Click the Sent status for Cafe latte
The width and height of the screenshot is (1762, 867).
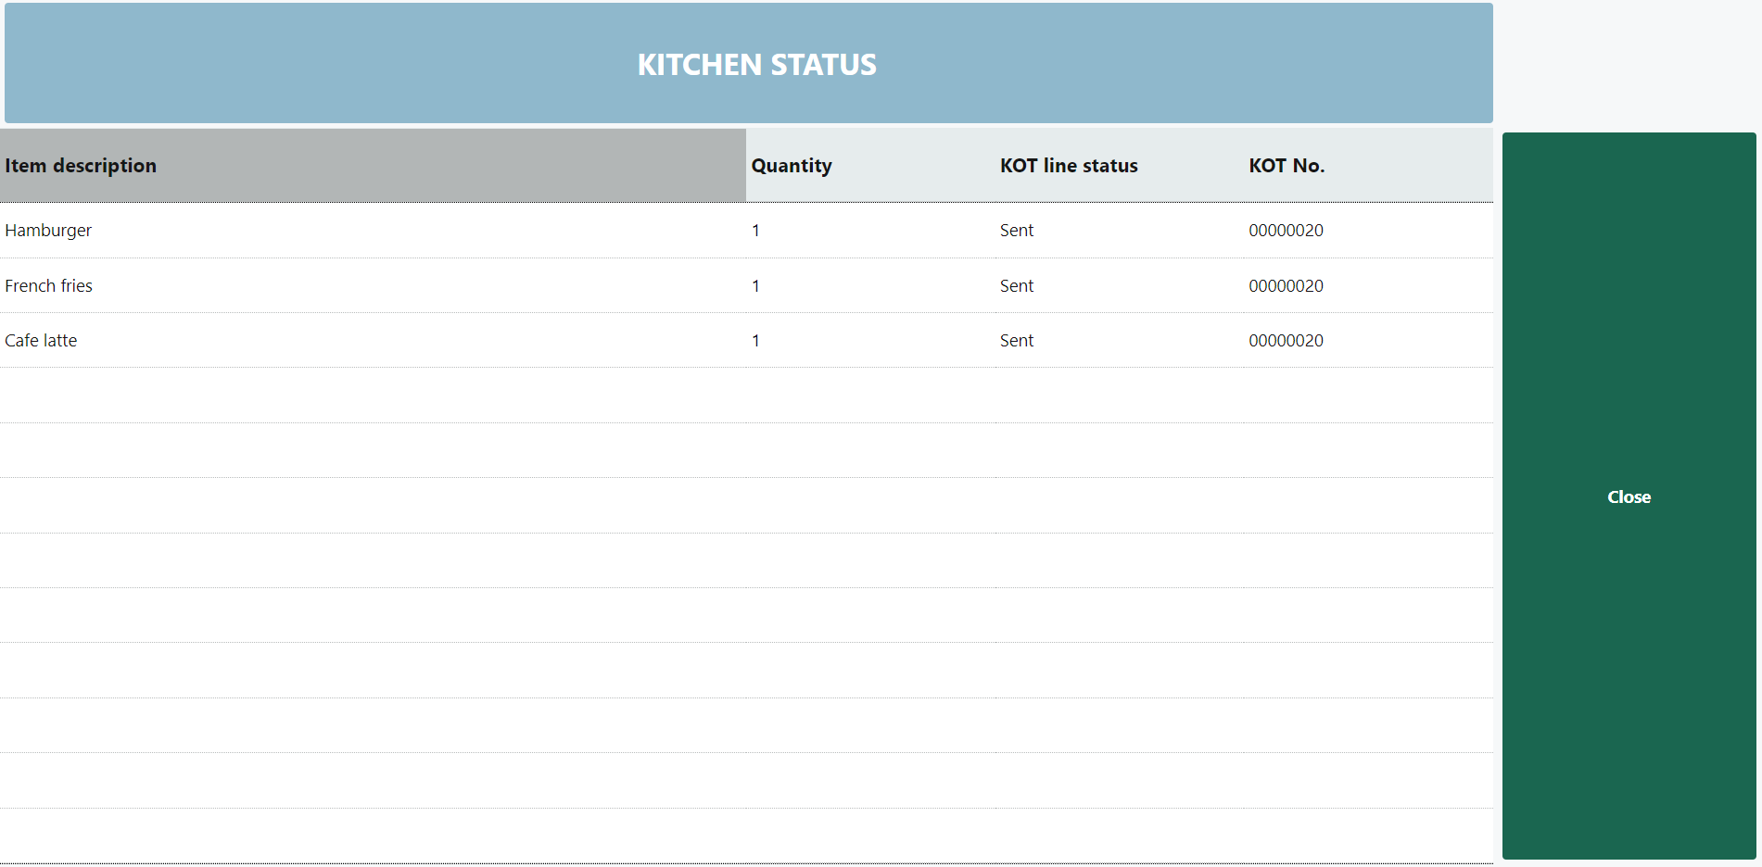click(x=1017, y=341)
